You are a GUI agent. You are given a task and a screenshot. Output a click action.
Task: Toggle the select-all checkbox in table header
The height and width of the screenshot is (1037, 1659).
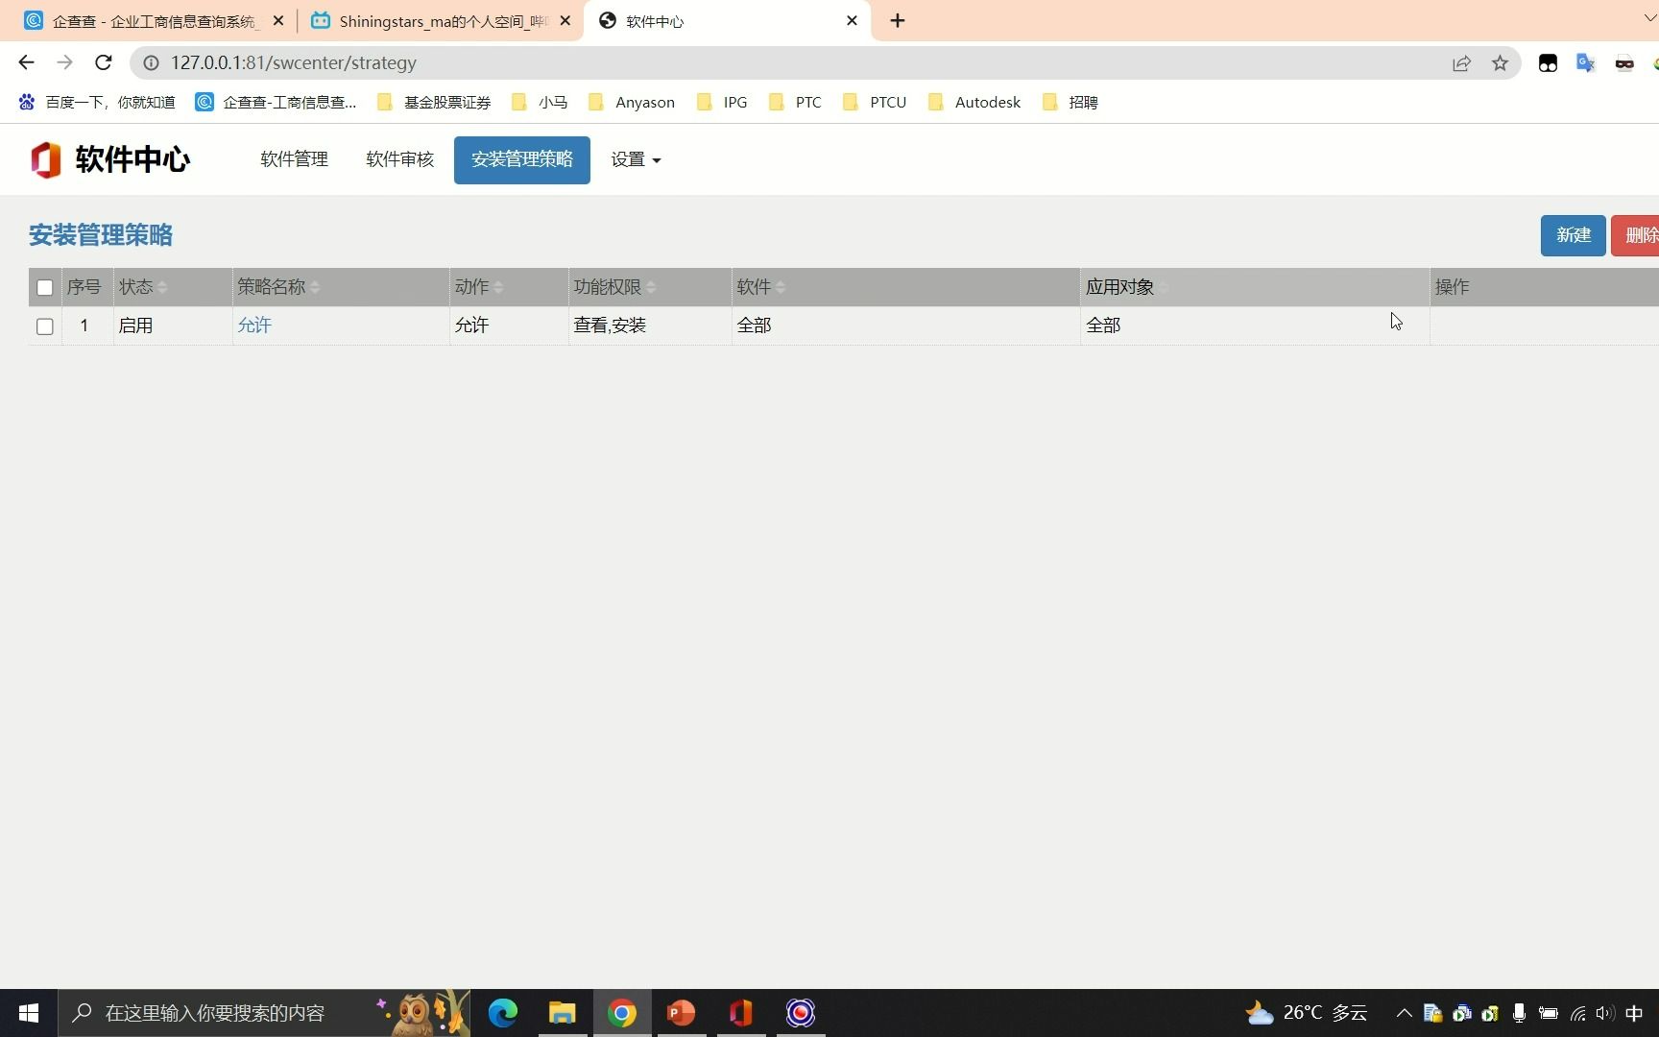click(44, 287)
